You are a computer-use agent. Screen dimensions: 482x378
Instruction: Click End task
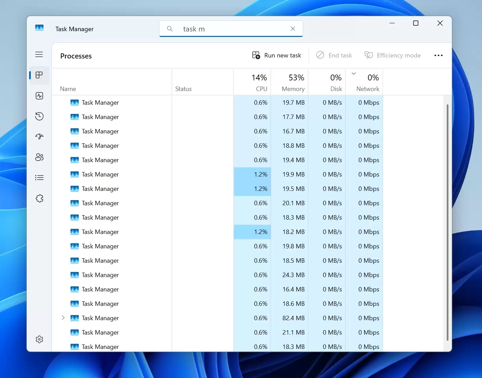point(334,55)
